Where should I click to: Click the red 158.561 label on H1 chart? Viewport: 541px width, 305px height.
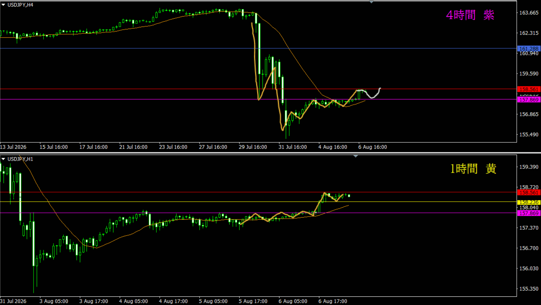coord(529,192)
